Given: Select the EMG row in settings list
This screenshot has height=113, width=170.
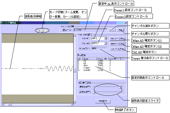Looking at the screenshot, I should (x=101, y=66).
